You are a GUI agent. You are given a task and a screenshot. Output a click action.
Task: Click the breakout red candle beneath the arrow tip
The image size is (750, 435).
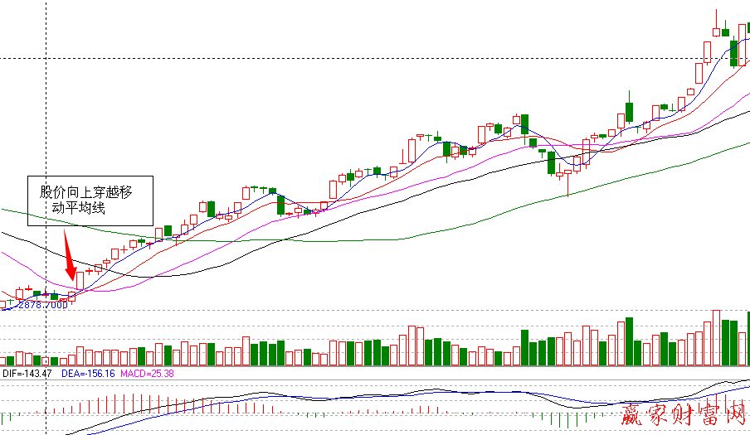80,283
